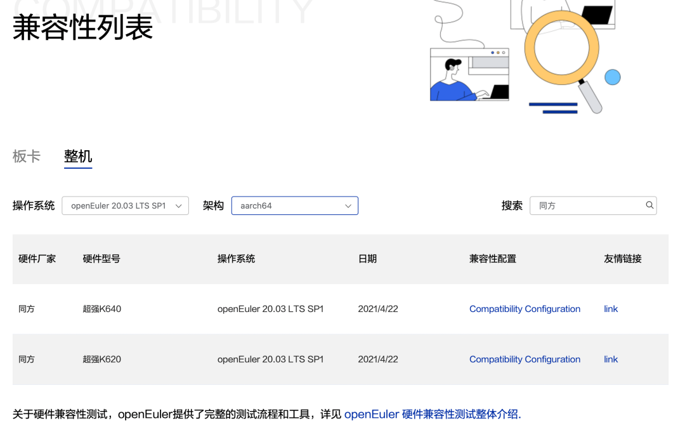Expand the 架构 dropdown showing aarch64
Image resolution: width=685 pixels, height=423 pixels.
[295, 206]
